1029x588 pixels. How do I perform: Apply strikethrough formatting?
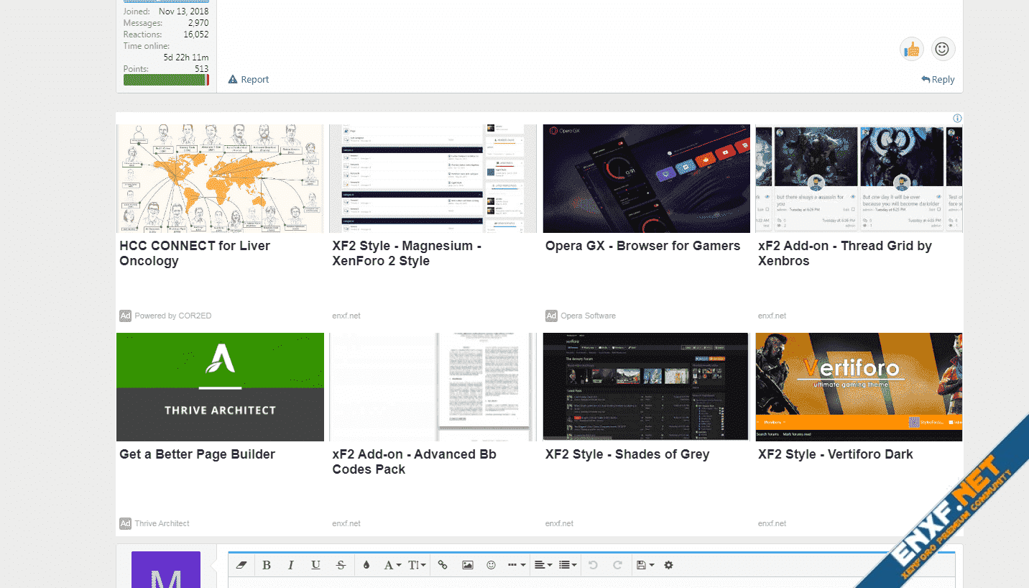(341, 565)
